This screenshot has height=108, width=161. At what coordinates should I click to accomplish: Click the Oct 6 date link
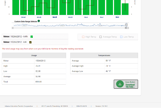117,17
